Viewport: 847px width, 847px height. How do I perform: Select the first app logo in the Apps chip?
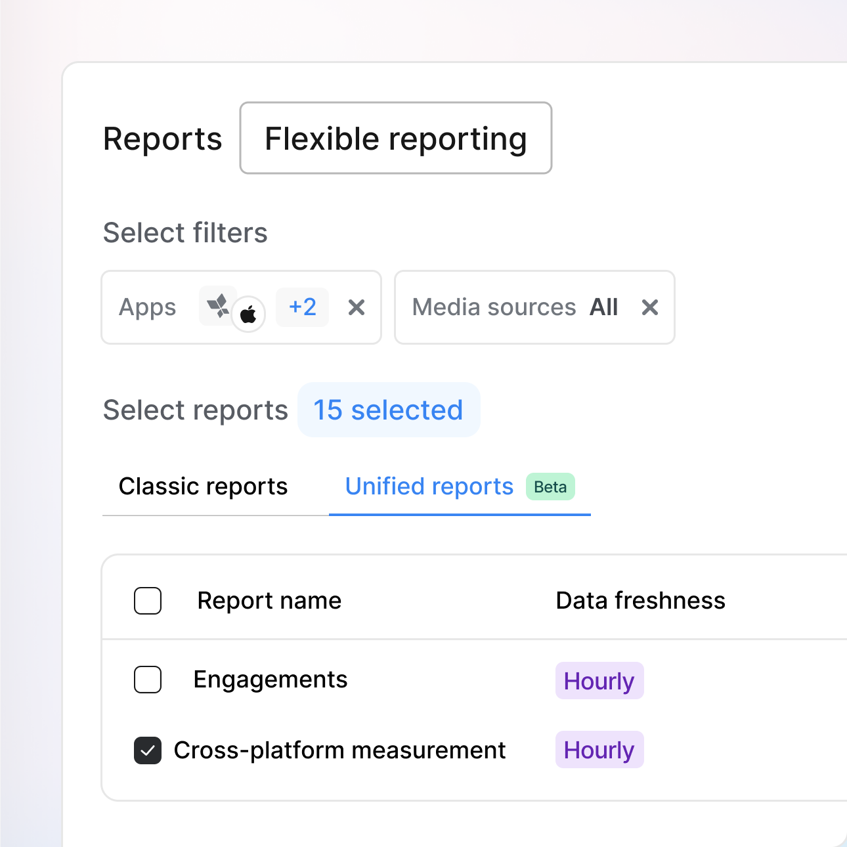(219, 303)
